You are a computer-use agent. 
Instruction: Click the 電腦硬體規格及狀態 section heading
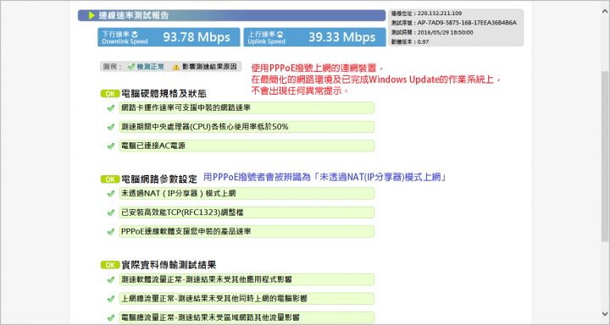click(x=164, y=94)
